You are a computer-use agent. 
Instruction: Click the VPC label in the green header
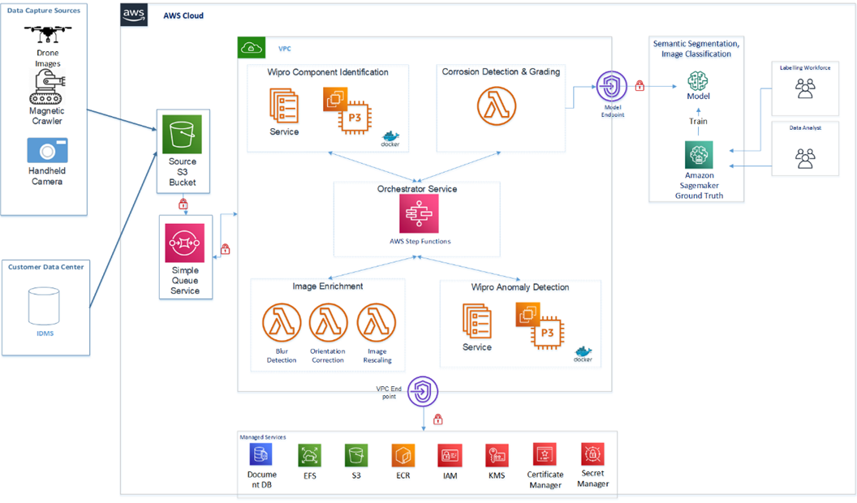285,48
